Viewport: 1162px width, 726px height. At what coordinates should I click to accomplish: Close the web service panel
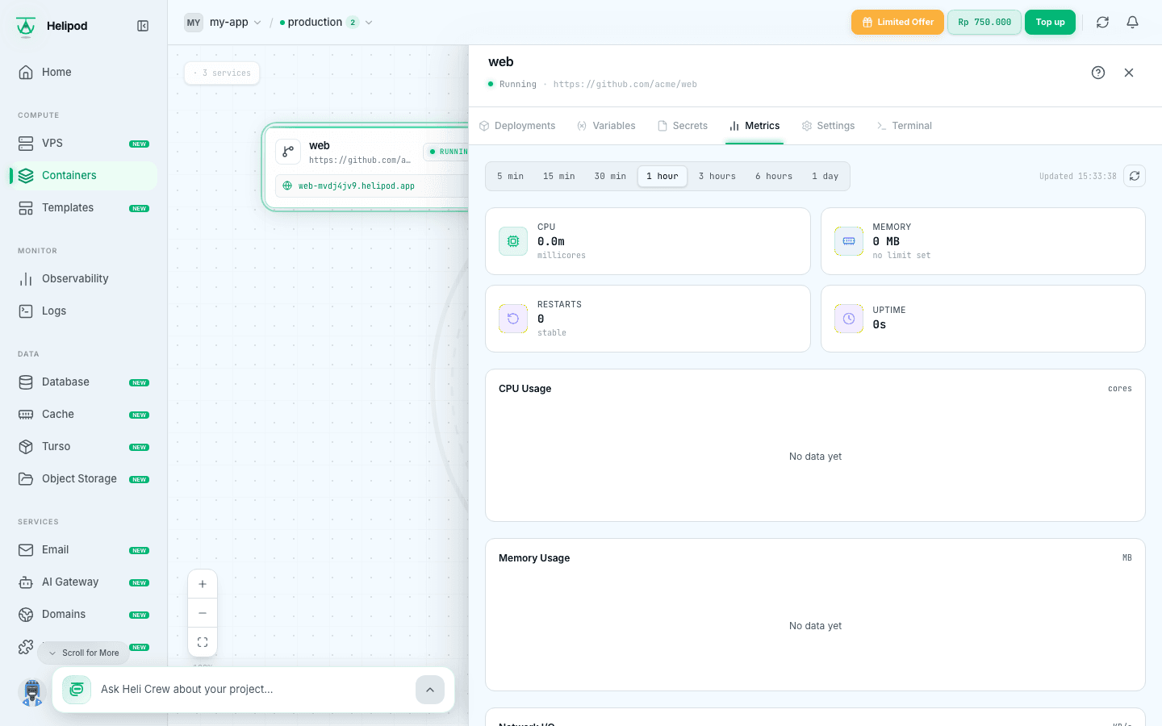tap(1129, 73)
